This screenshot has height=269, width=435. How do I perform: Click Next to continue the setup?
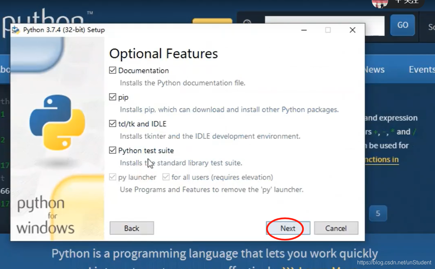tap(288, 228)
